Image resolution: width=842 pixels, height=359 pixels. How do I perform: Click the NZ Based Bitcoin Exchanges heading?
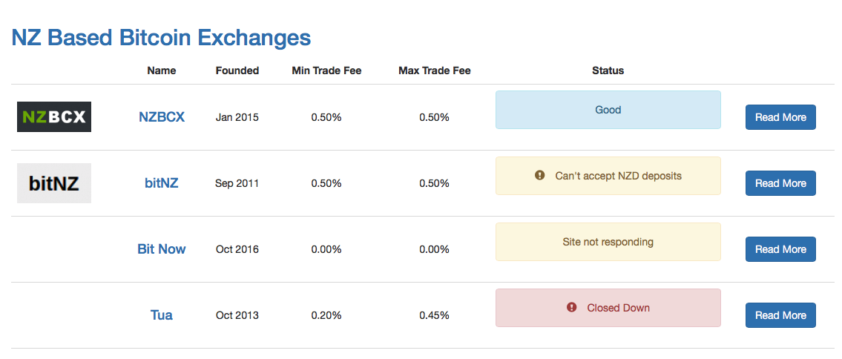tap(161, 38)
